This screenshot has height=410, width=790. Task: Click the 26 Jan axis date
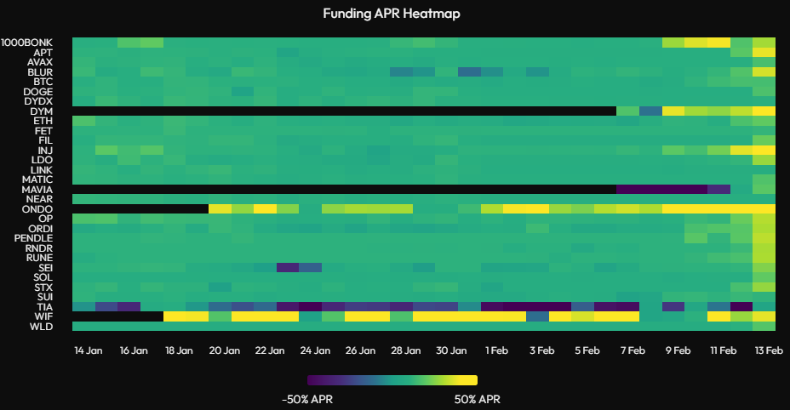click(360, 350)
